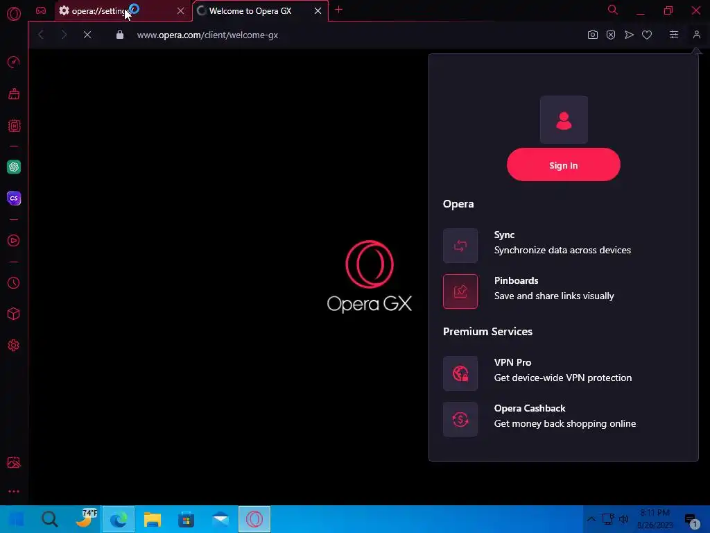Open the weather widget showing 74°F
Screen dimensions: 710x533
pyautogui.click(x=86, y=518)
